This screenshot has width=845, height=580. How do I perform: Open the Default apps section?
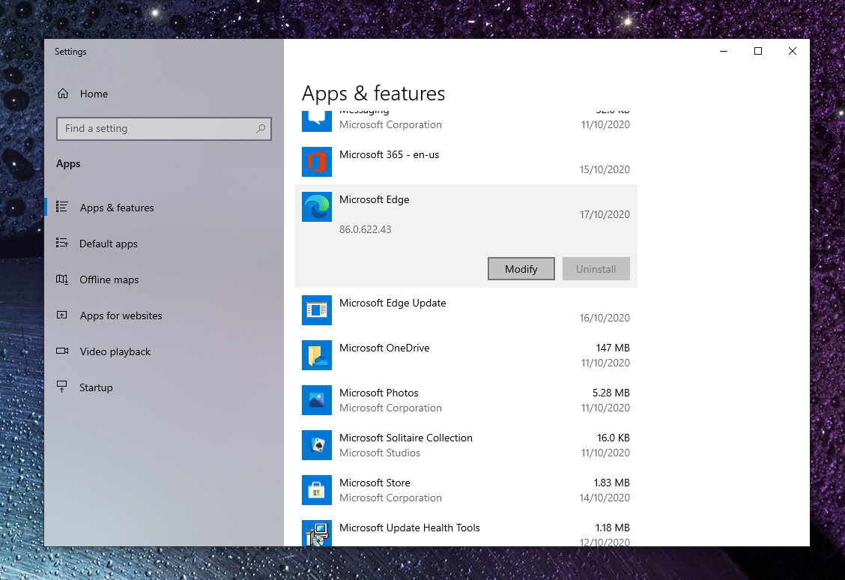[109, 244]
